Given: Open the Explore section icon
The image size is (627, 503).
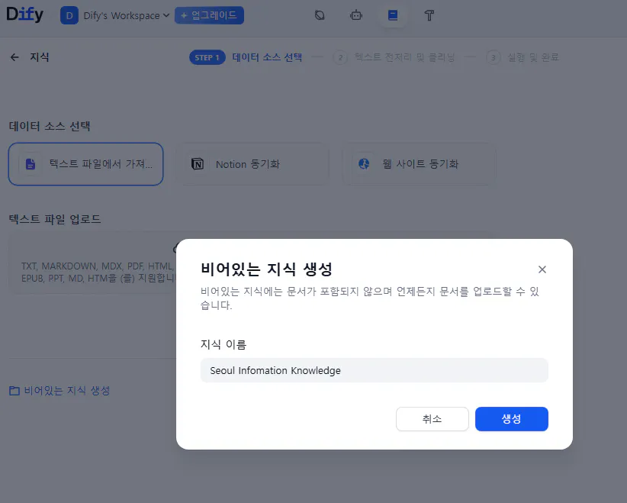Looking at the screenshot, I should pos(320,15).
